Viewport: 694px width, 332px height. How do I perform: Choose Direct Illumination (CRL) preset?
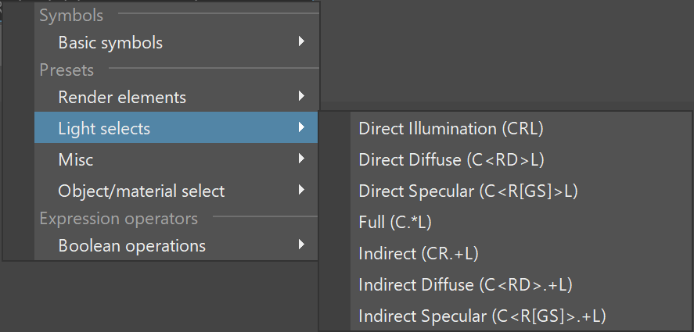[520, 128]
